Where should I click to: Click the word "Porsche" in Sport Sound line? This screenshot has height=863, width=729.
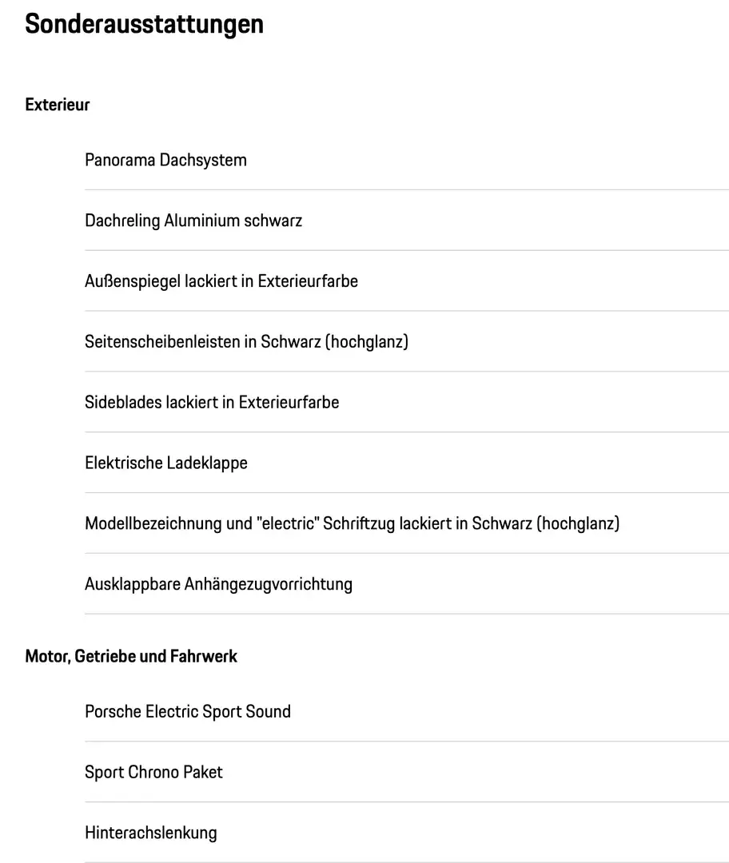point(113,711)
